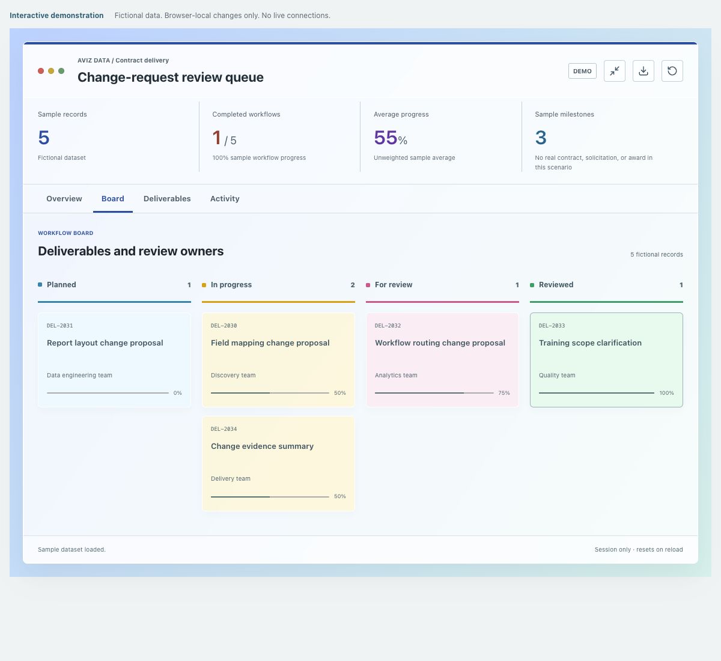Click the Quality team label
The height and width of the screenshot is (661, 721).
[x=557, y=375]
